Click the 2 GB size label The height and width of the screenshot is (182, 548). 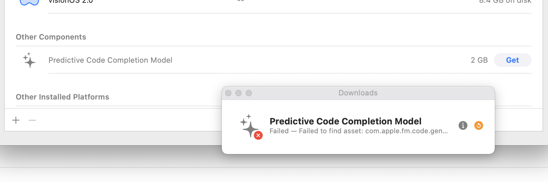[x=479, y=60]
